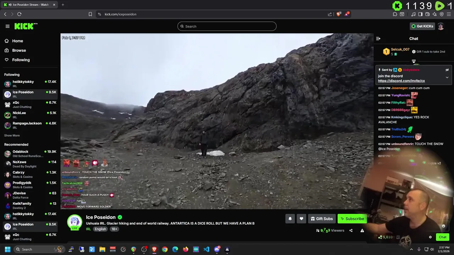
Task: Open xQc channel under Following
Action: click(x=30, y=104)
